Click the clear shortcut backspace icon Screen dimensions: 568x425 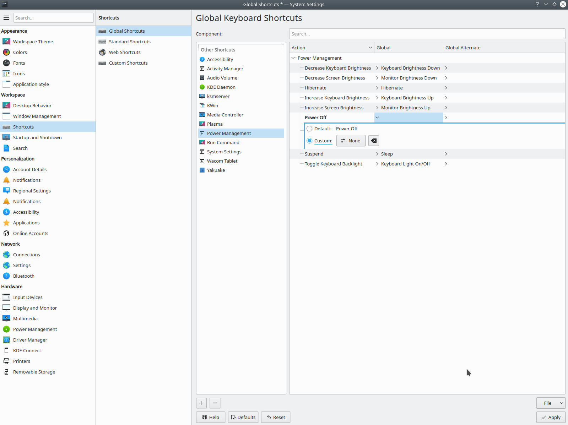374,141
